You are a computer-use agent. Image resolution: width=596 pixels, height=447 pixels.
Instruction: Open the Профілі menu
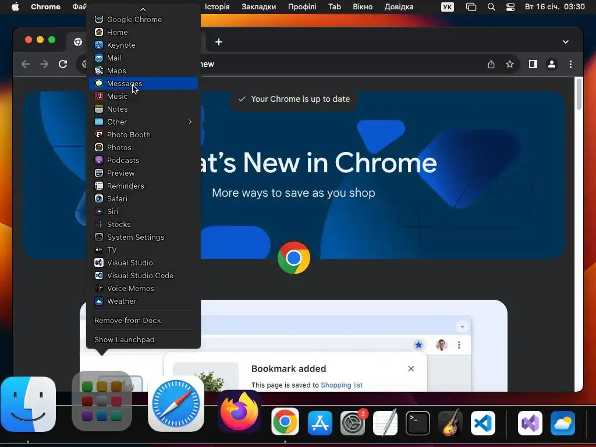[302, 7]
